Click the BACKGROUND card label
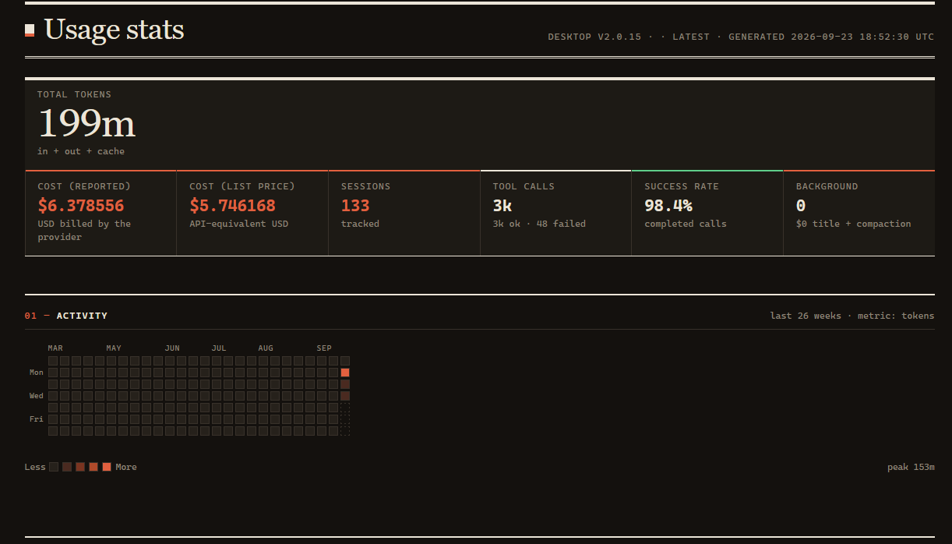 [x=827, y=186]
